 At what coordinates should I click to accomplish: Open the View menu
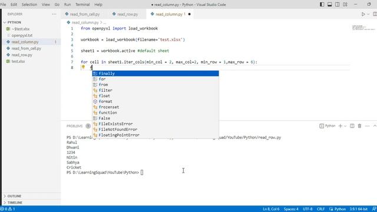(x=46, y=4)
